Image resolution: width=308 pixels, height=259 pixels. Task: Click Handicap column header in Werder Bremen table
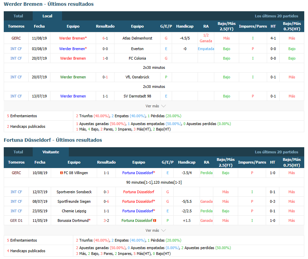pos(185,26)
